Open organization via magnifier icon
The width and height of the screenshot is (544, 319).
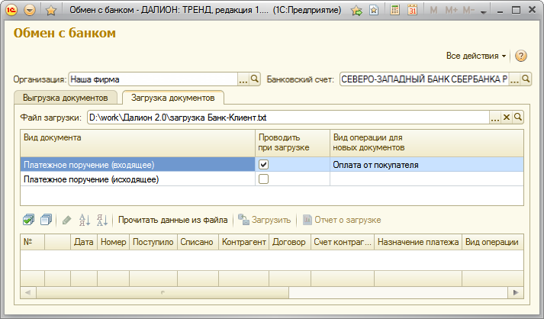pos(255,79)
